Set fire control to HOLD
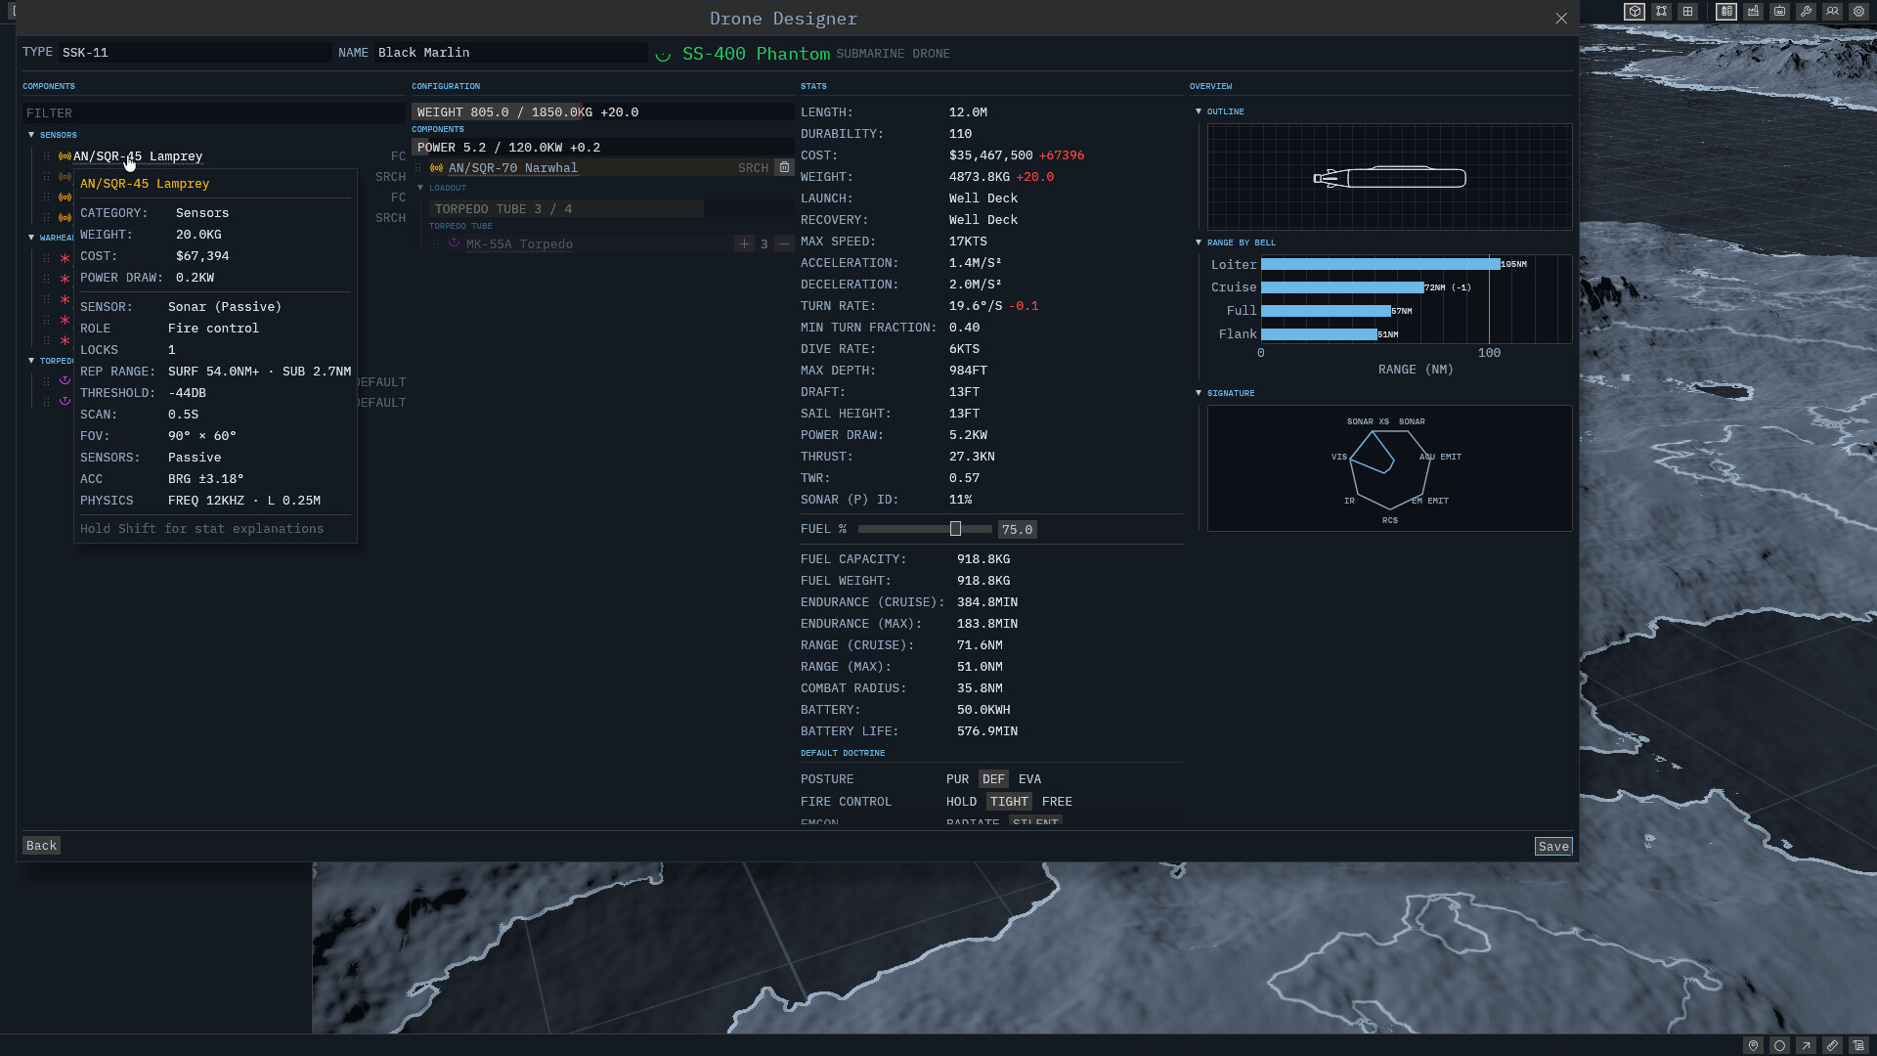The image size is (1877, 1056). 961,802
